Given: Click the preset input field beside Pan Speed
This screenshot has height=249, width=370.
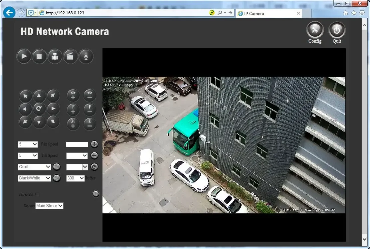Looking at the screenshot, I should pos(77,144).
